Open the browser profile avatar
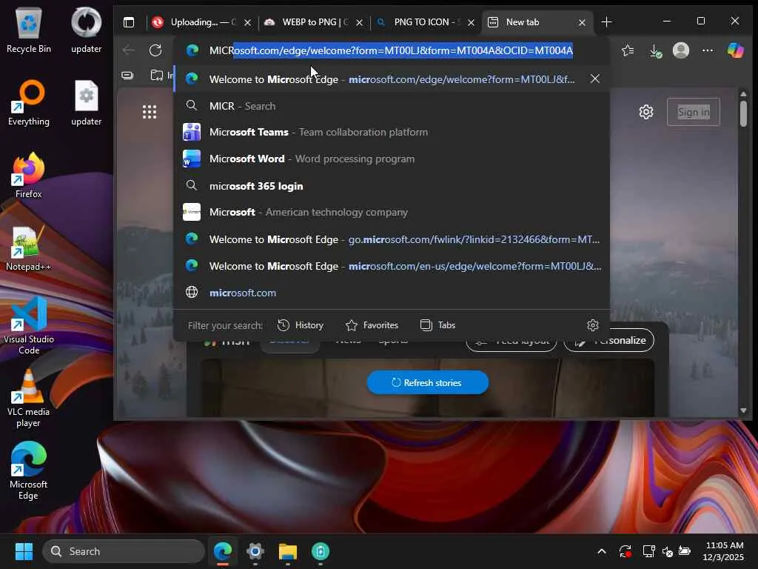 click(x=681, y=50)
